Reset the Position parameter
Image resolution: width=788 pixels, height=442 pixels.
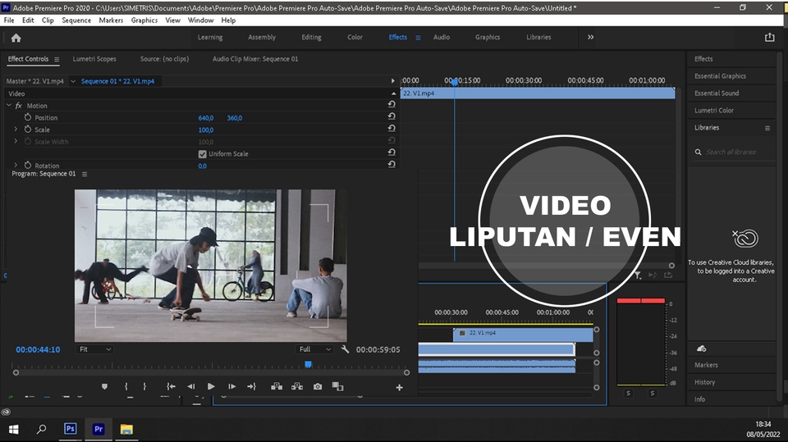(x=392, y=116)
